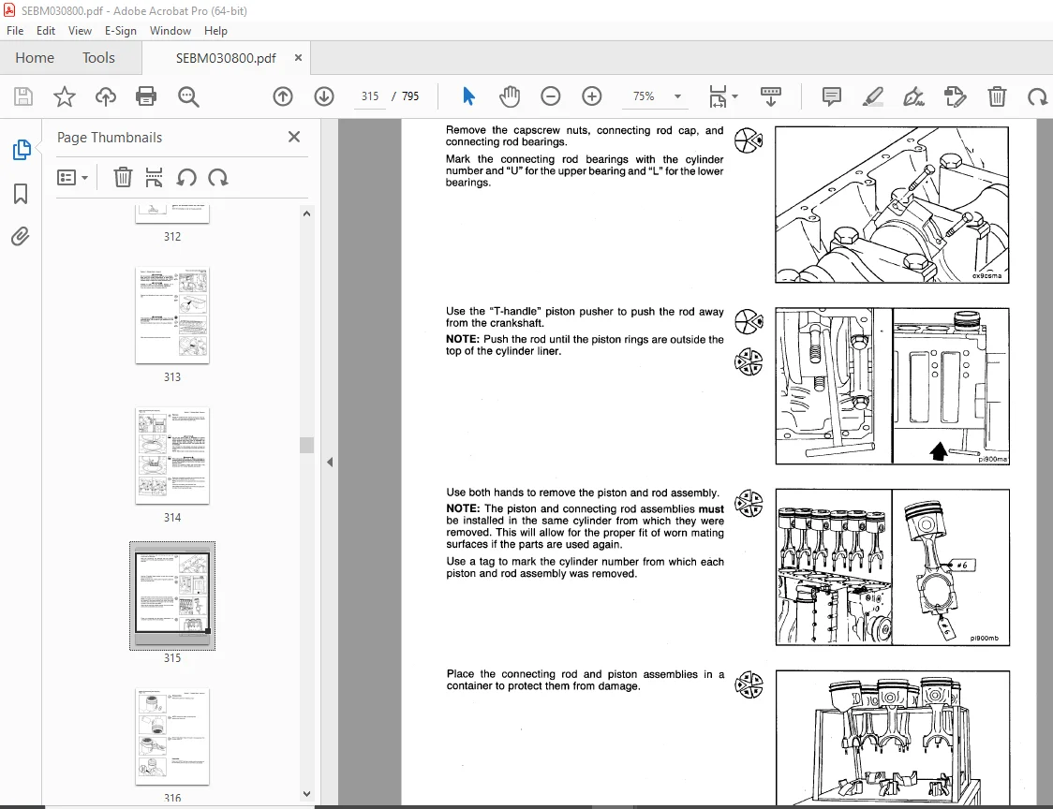The image size is (1053, 809).
Task: Open Attachments paperclip sidebar icon
Action: pos(21,236)
